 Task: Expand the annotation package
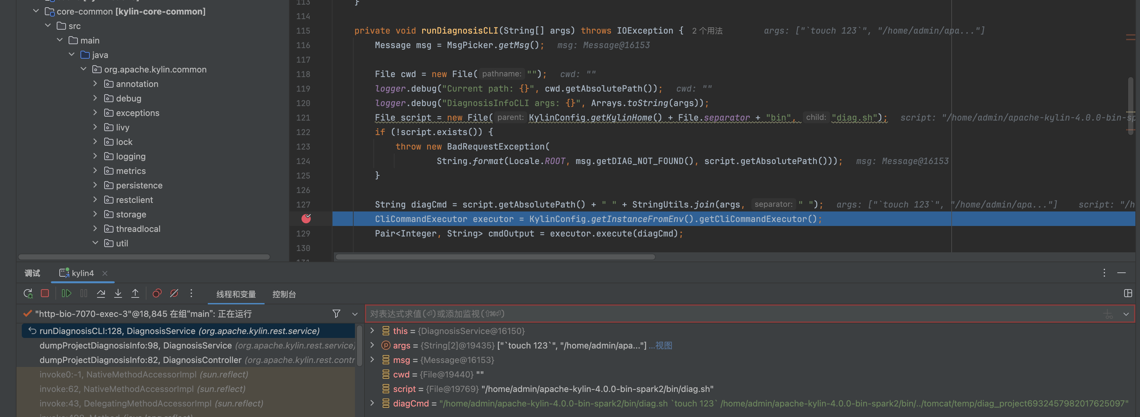(95, 83)
